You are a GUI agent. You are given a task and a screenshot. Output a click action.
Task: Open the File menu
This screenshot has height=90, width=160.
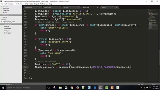2,4
